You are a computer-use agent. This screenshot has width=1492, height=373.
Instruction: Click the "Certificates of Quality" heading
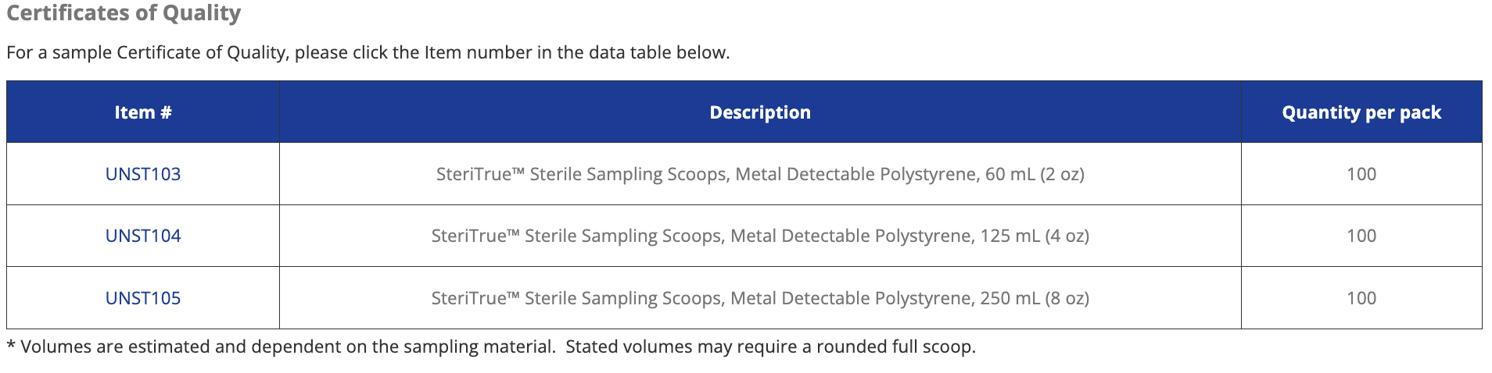pos(124,14)
